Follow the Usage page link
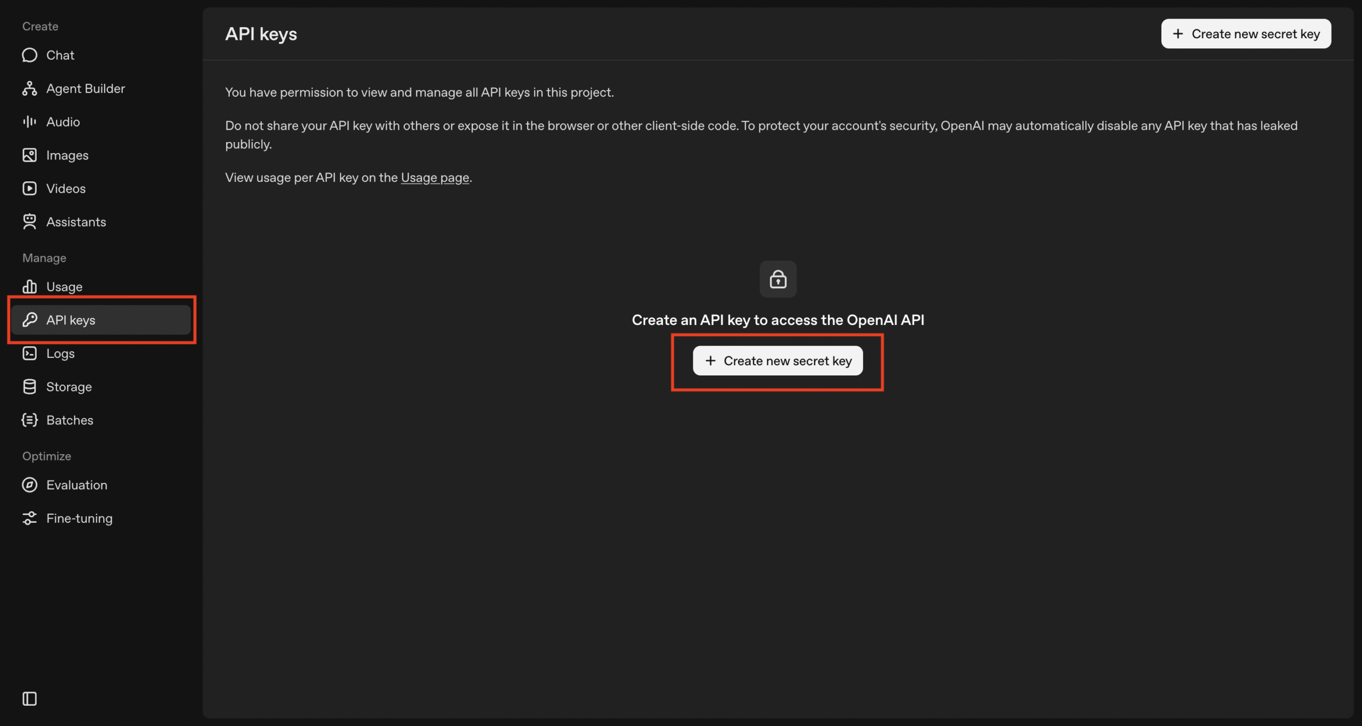The height and width of the screenshot is (726, 1362). tap(435, 178)
